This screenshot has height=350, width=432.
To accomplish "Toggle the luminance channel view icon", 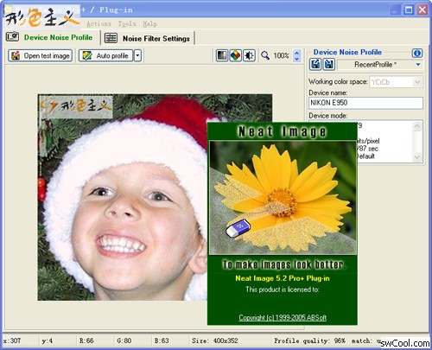I will pos(222,55).
